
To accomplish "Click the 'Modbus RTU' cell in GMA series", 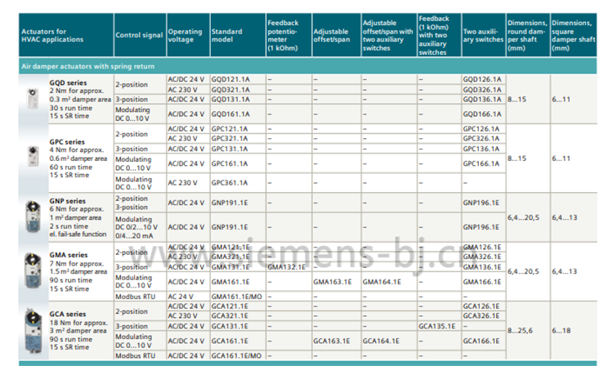I will click(x=135, y=297).
